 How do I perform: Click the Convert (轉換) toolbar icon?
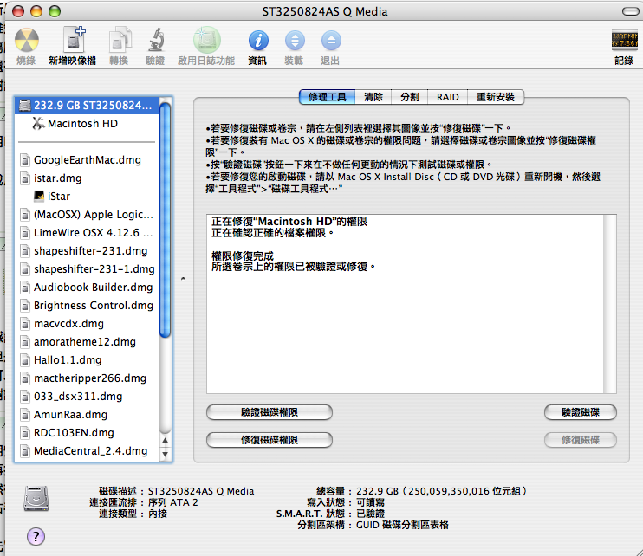(x=120, y=41)
